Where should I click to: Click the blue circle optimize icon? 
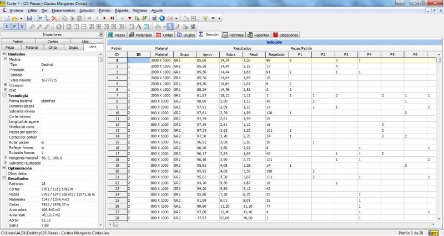(x=161, y=18)
